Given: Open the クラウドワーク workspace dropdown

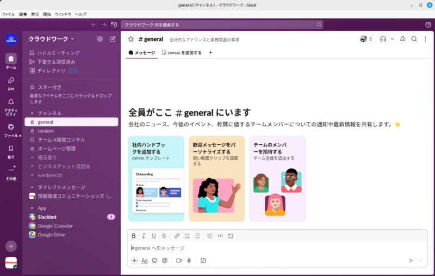Looking at the screenshot, I should [51, 39].
